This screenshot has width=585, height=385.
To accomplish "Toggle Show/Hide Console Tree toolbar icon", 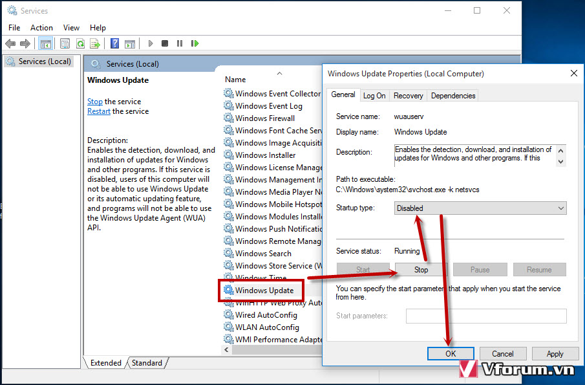I will 45,44.
